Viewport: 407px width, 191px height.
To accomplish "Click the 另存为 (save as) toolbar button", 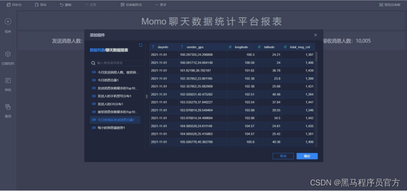I will (x=14, y=5).
